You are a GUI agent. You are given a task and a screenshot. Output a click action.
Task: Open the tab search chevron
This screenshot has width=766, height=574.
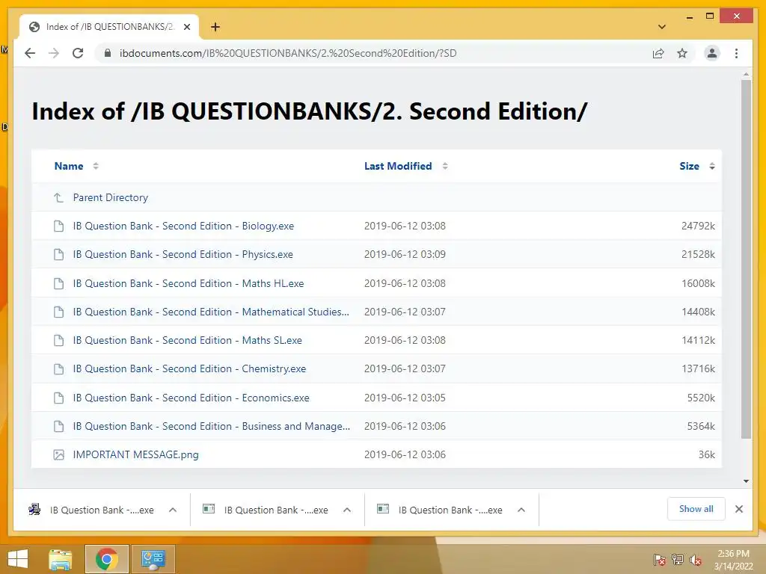coord(661,27)
